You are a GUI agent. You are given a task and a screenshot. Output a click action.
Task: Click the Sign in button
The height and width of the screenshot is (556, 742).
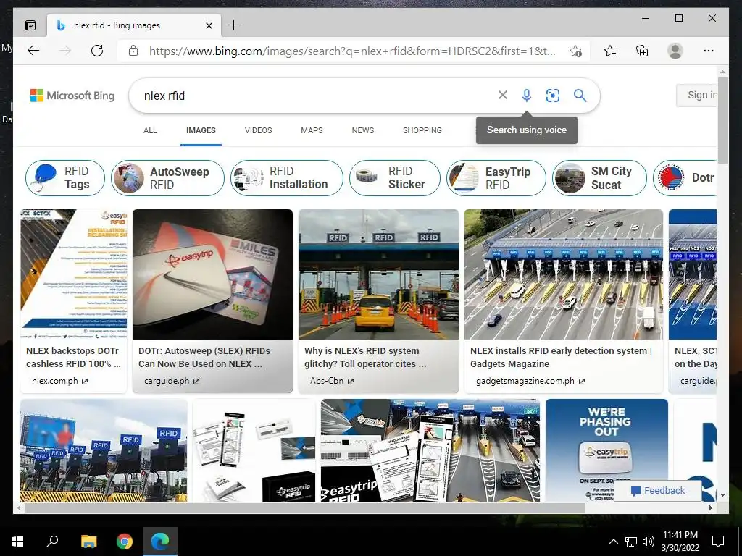coord(696,95)
